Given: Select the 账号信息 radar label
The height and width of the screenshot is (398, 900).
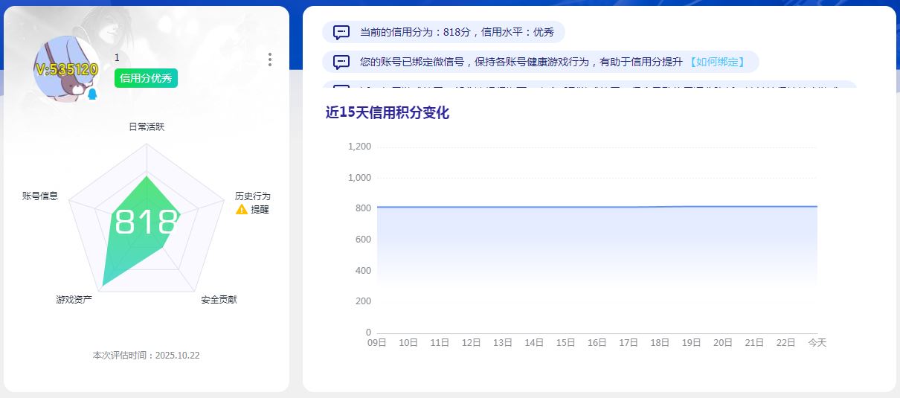Looking at the screenshot, I should [40, 196].
